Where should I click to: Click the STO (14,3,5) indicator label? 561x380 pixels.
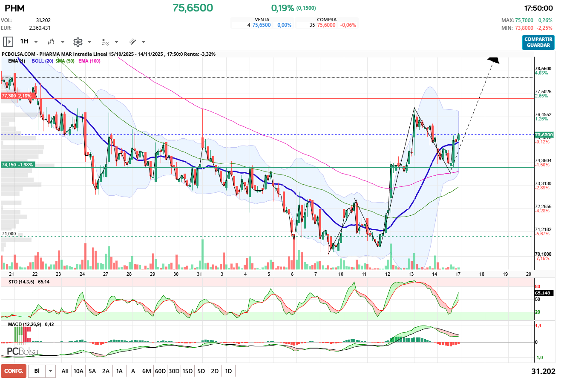(x=22, y=282)
